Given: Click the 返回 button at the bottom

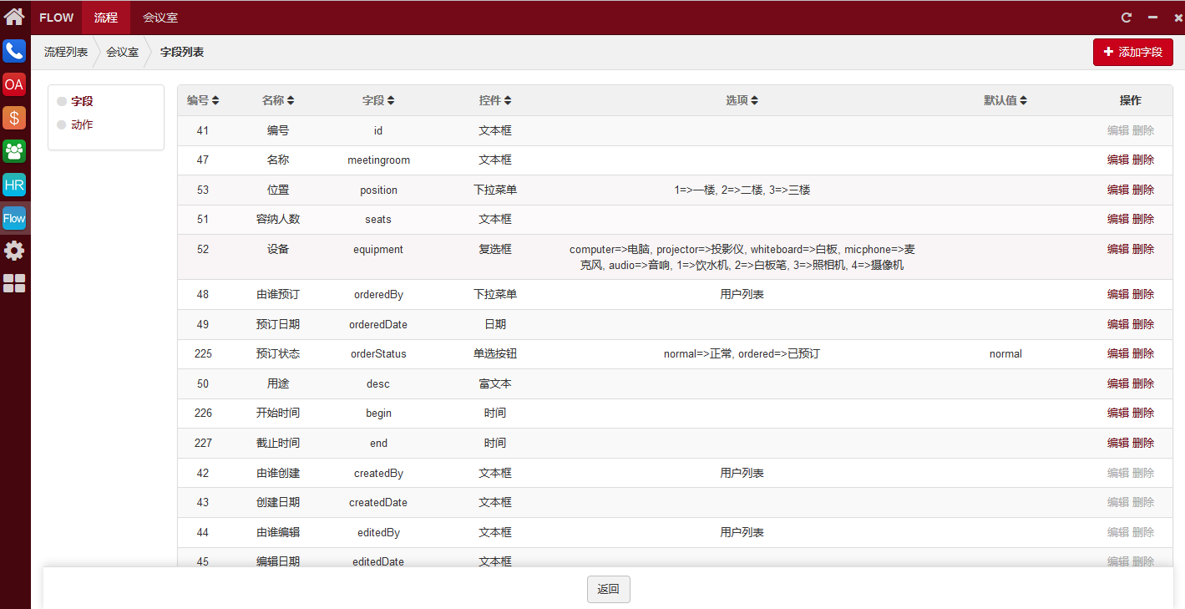Looking at the screenshot, I should pos(608,589).
